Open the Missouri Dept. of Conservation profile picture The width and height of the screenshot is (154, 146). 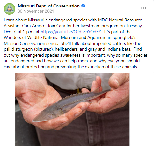click(x=9, y=9)
